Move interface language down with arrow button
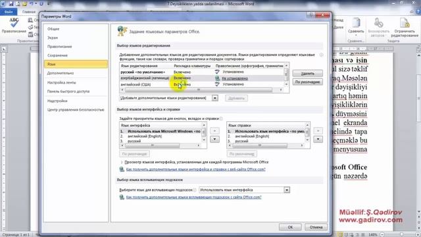 [214, 139]
